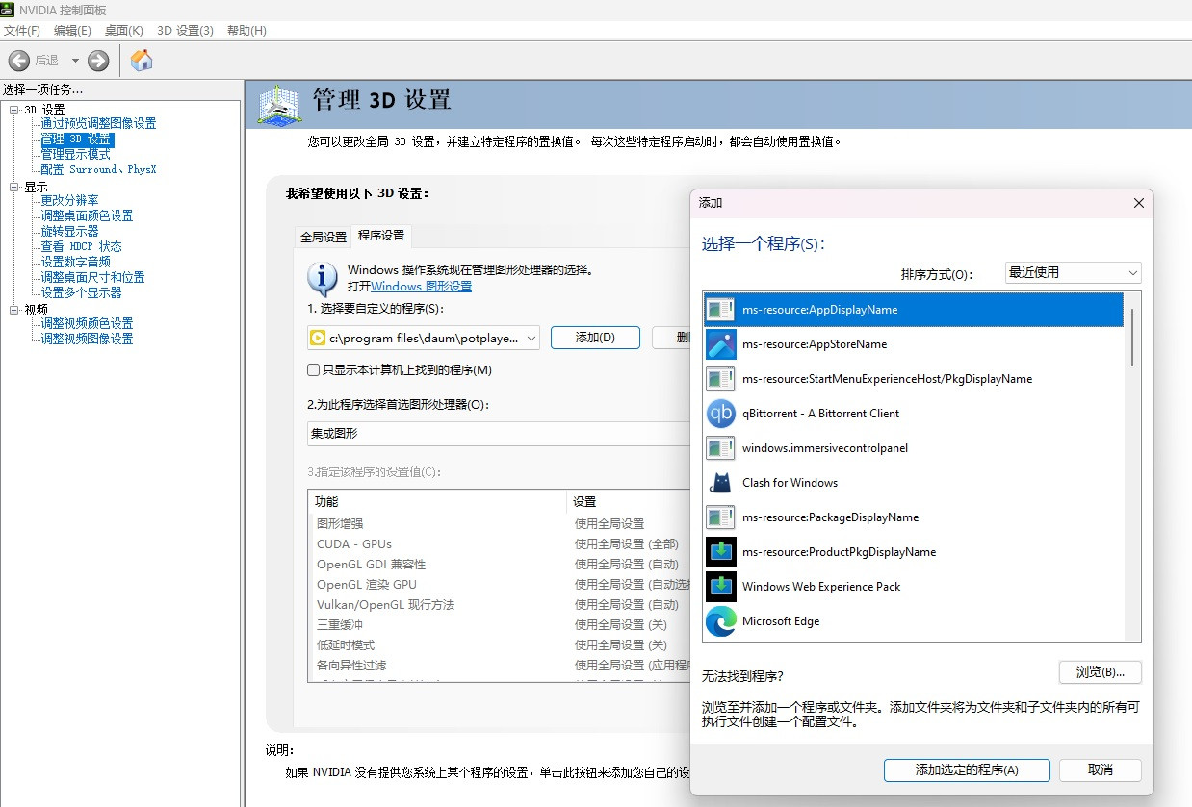Open the back history dropdown arrow
Image resolution: width=1192 pixels, height=807 pixels.
coord(75,61)
